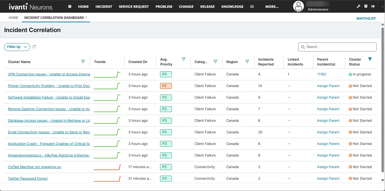Click the scroll down arrow

click(x=383, y=180)
